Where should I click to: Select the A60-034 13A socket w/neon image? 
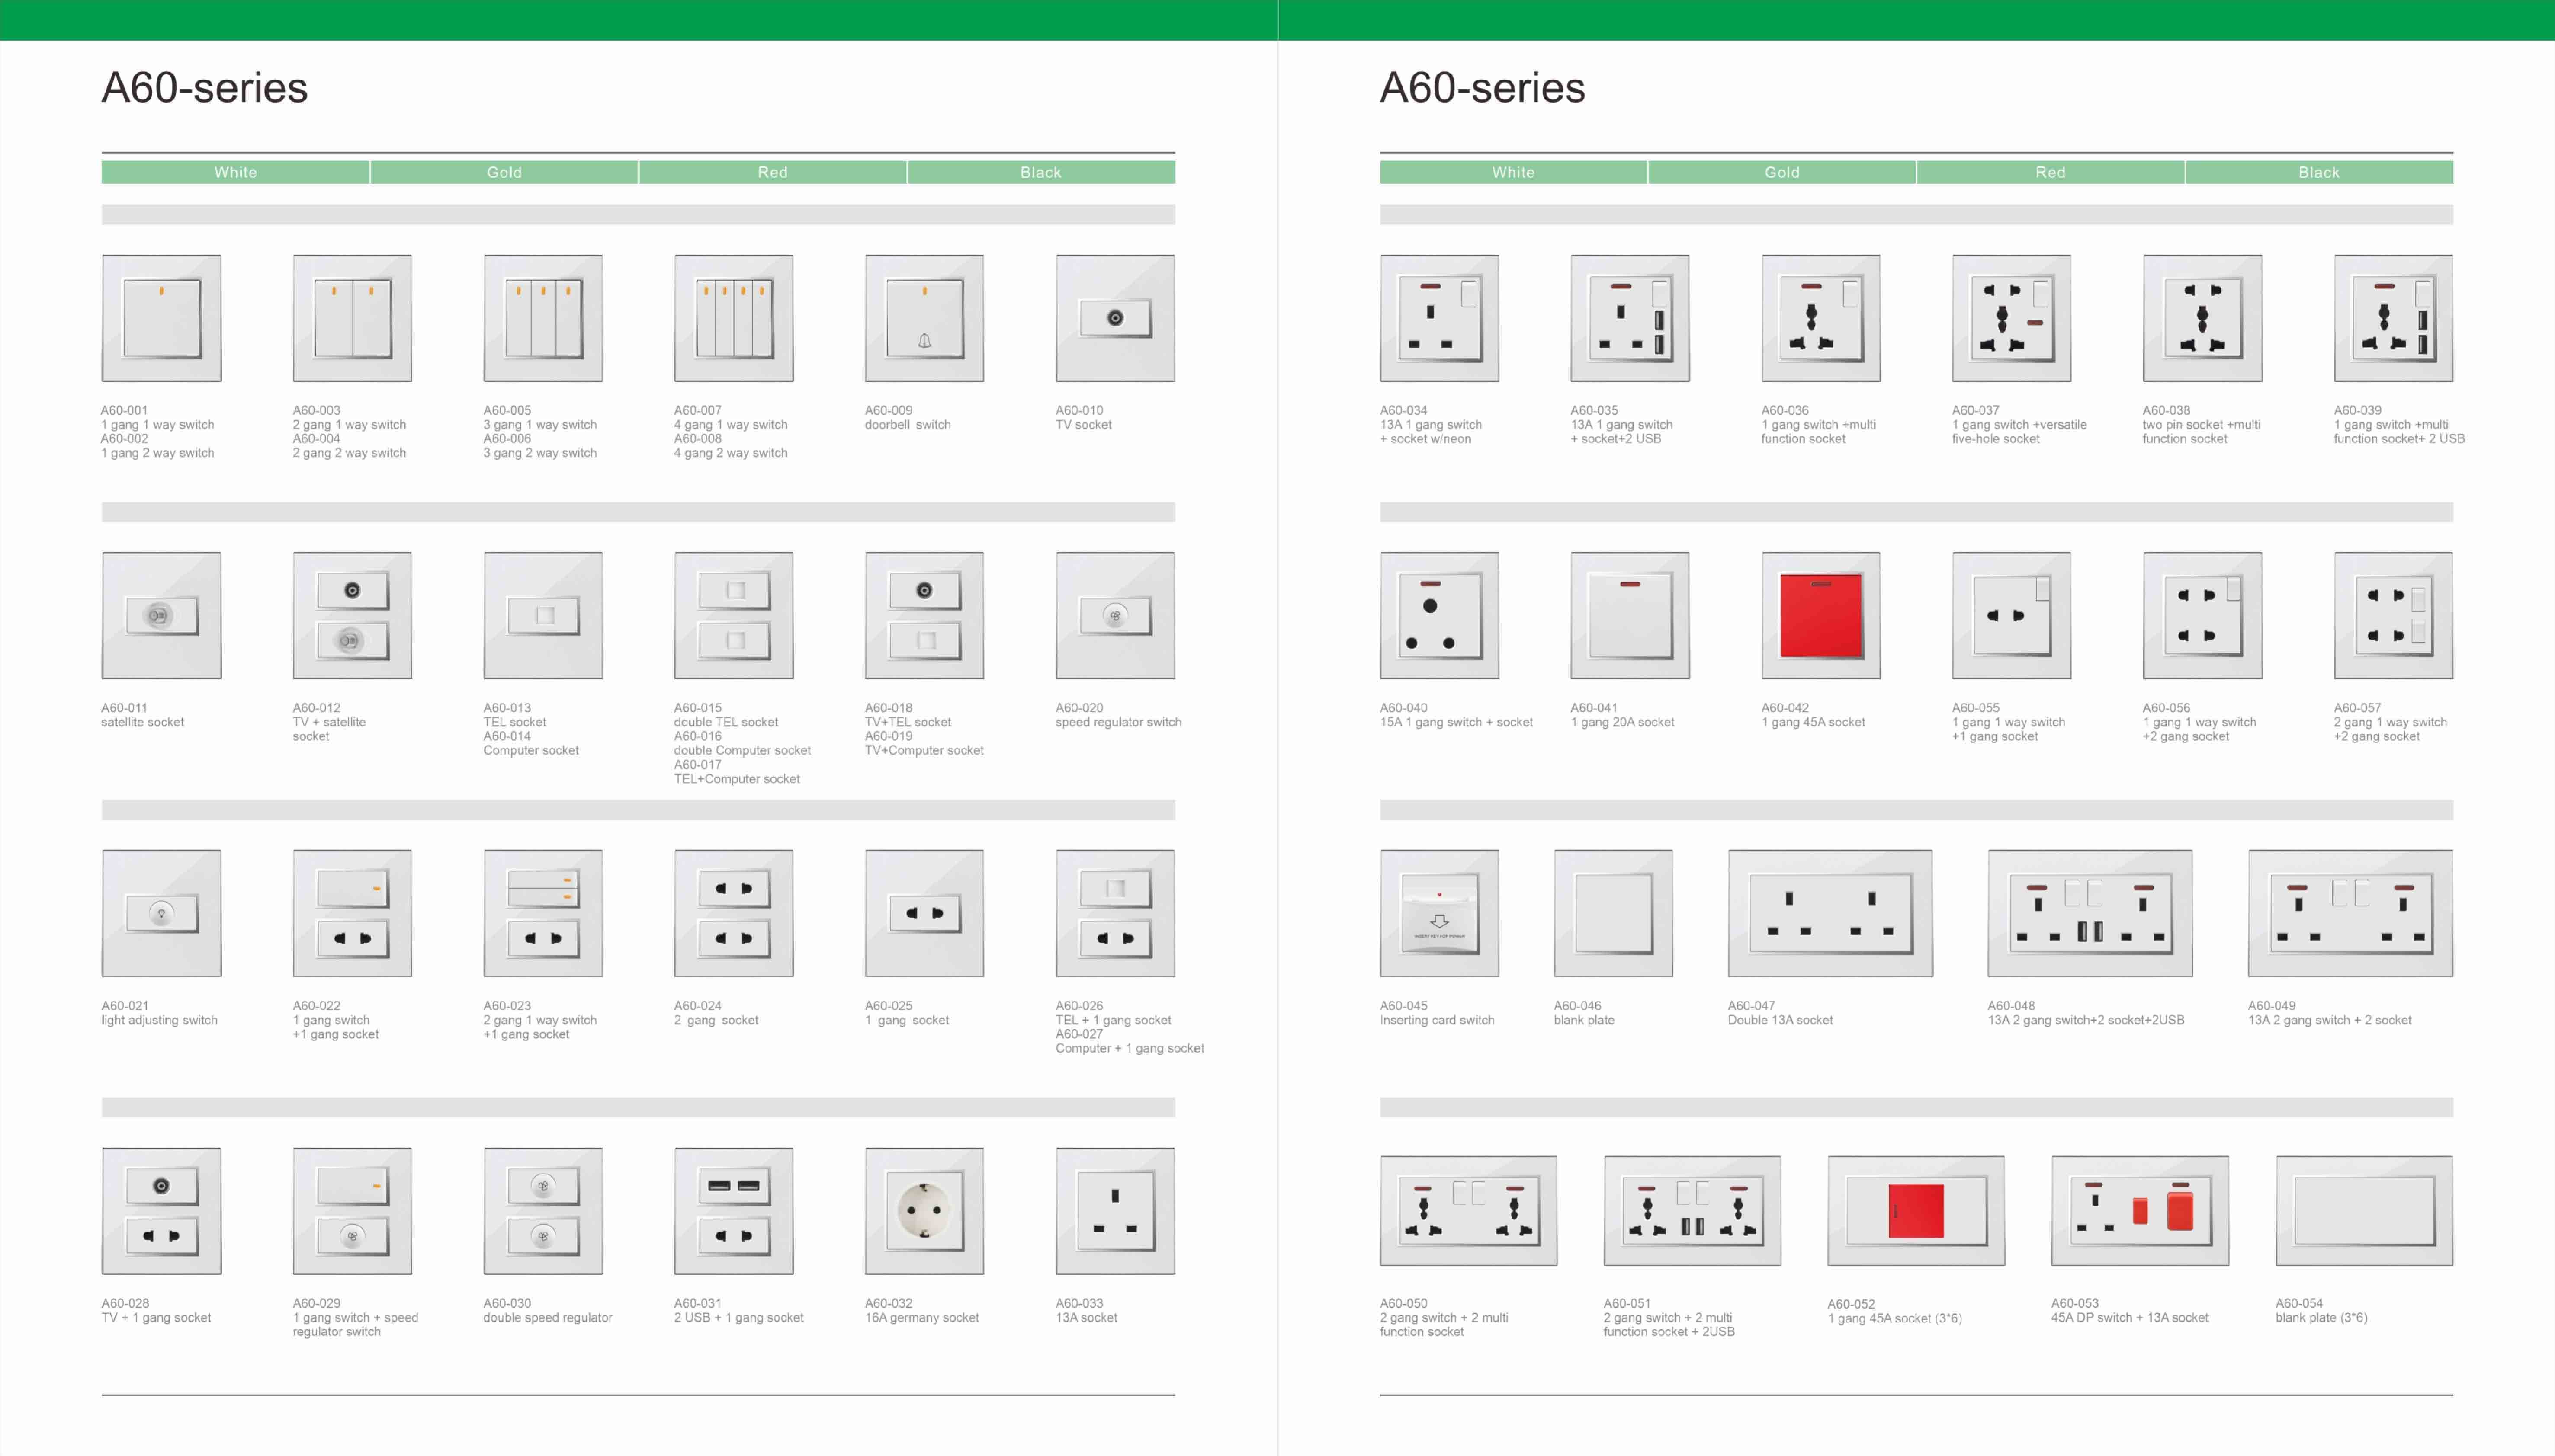(1440, 318)
